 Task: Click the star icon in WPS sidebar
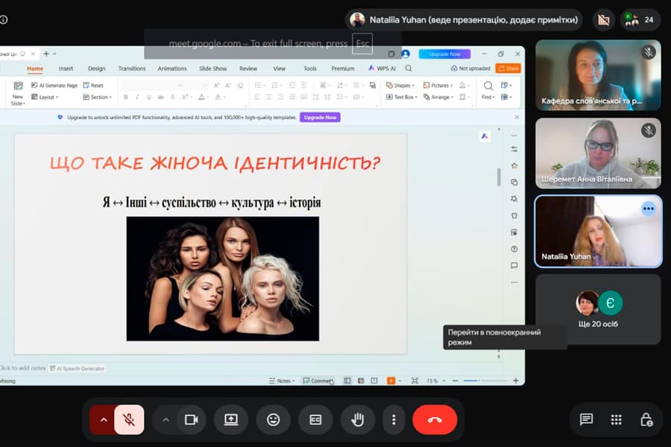click(x=514, y=165)
